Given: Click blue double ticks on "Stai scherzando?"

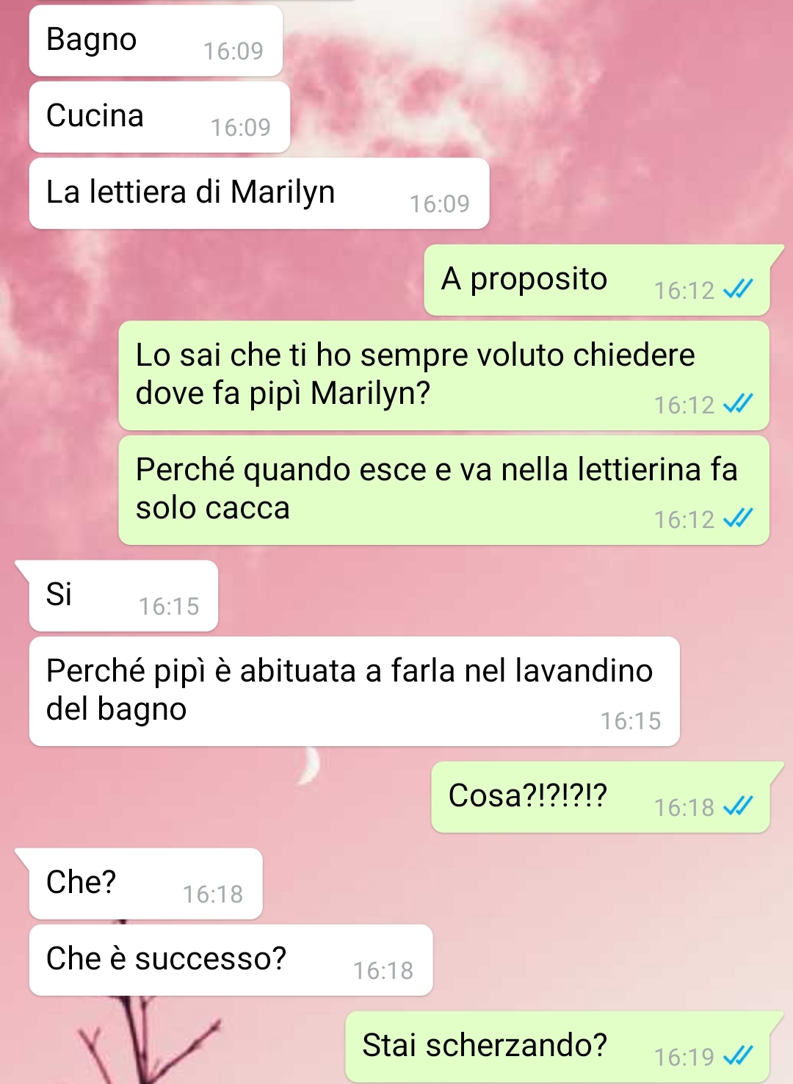Looking at the screenshot, I should pos(738,1056).
